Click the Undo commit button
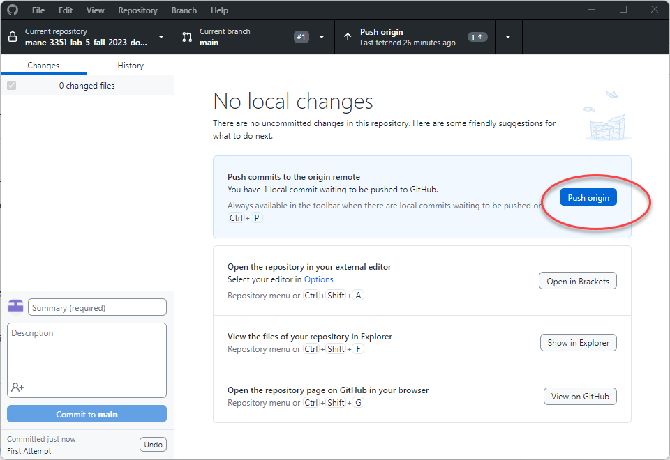This screenshot has height=460, width=670. click(x=153, y=445)
